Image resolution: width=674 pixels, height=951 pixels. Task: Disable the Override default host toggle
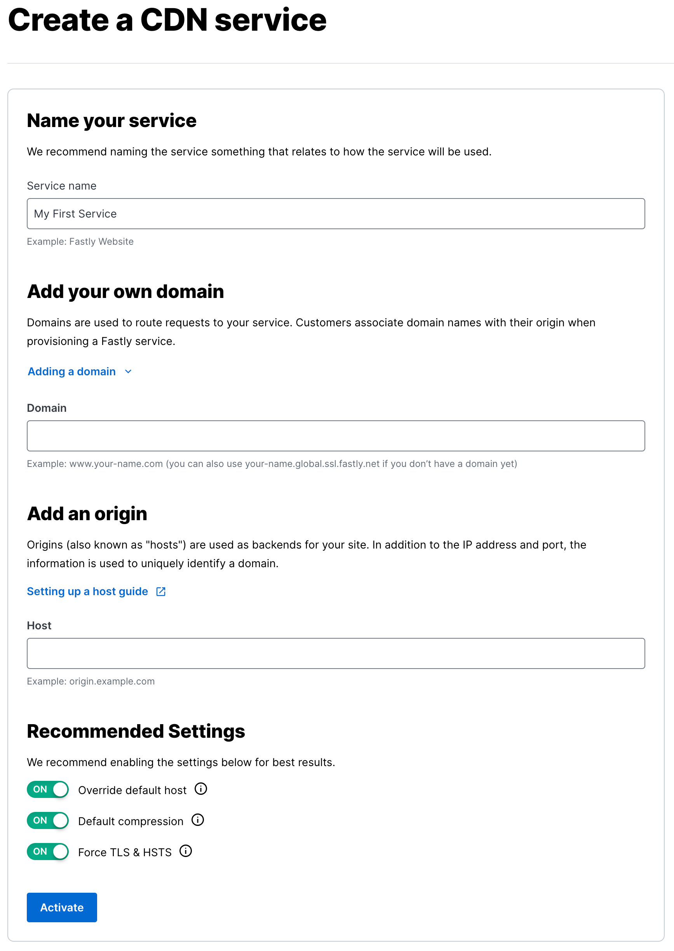(47, 789)
